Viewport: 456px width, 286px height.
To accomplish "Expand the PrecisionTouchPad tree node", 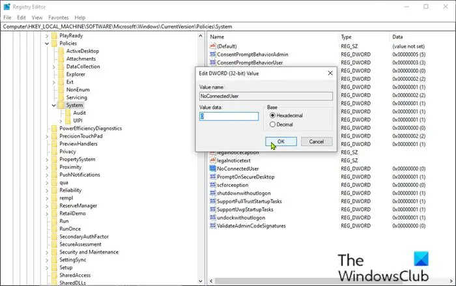I will pos(47,136).
